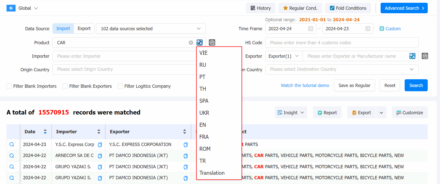
Task: Check Filter Logitics Company option
Action: coord(121,86)
